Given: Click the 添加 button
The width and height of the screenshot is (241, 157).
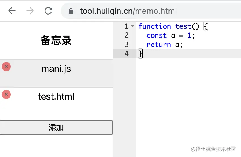Looking at the screenshot, I should tap(56, 127).
